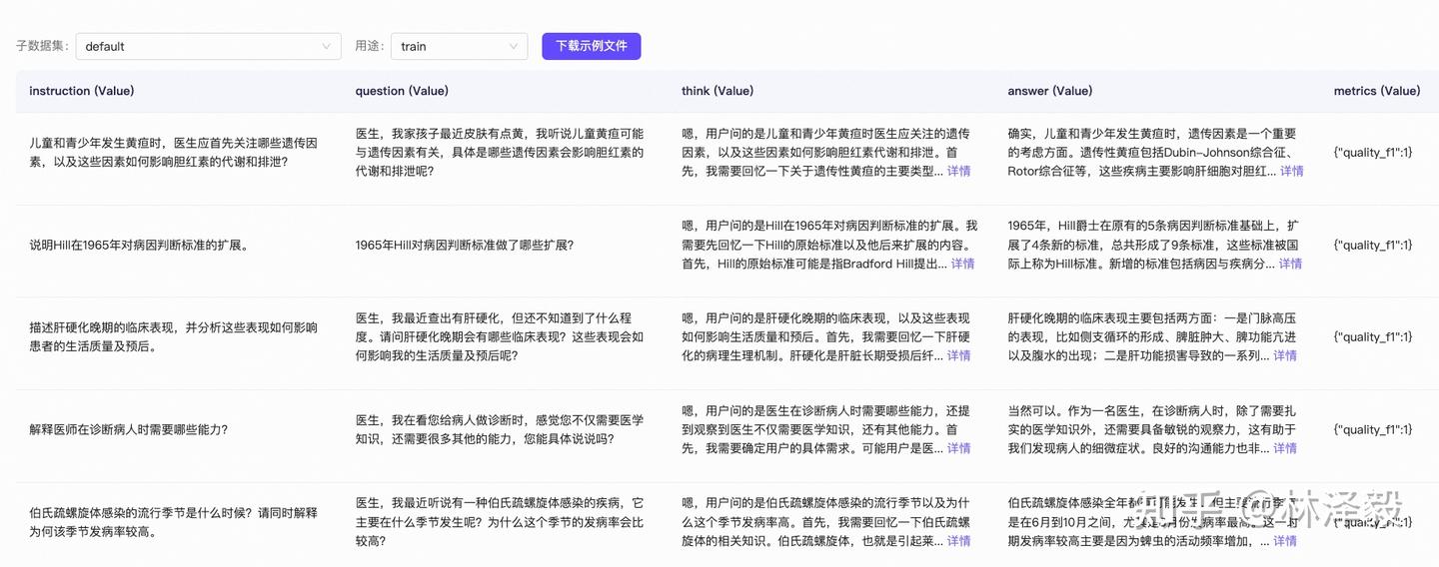Click metrics value in Hill 1965 row
This screenshot has width=1439, height=567.
(x=1373, y=245)
